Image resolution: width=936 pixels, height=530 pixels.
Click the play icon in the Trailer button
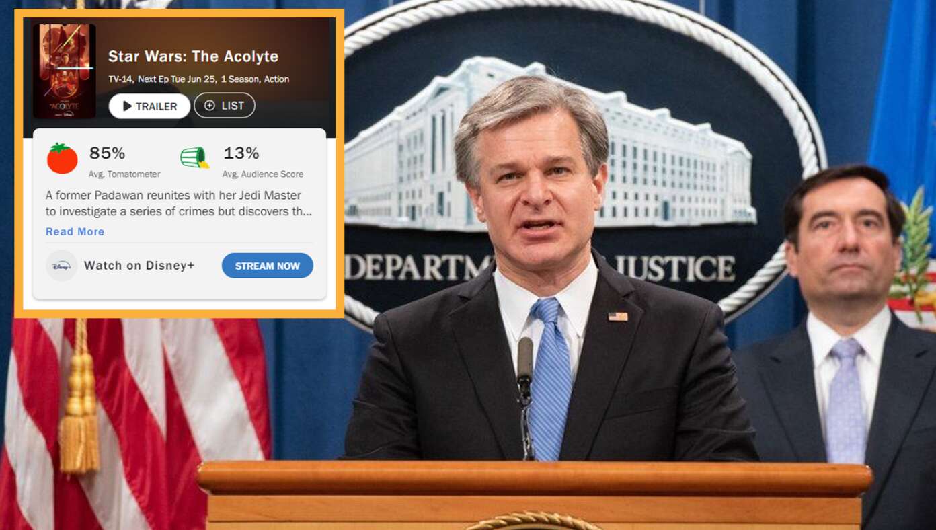point(127,106)
